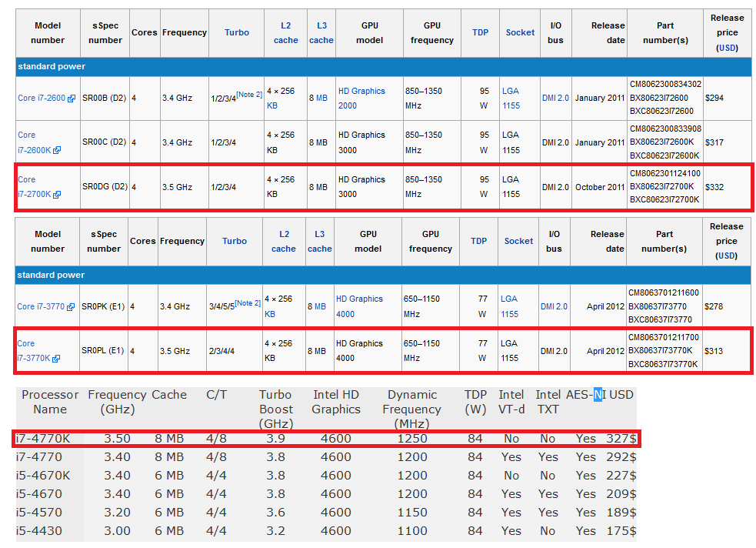Click the i7-4770 processor name
756x548 pixels.
pos(39,457)
